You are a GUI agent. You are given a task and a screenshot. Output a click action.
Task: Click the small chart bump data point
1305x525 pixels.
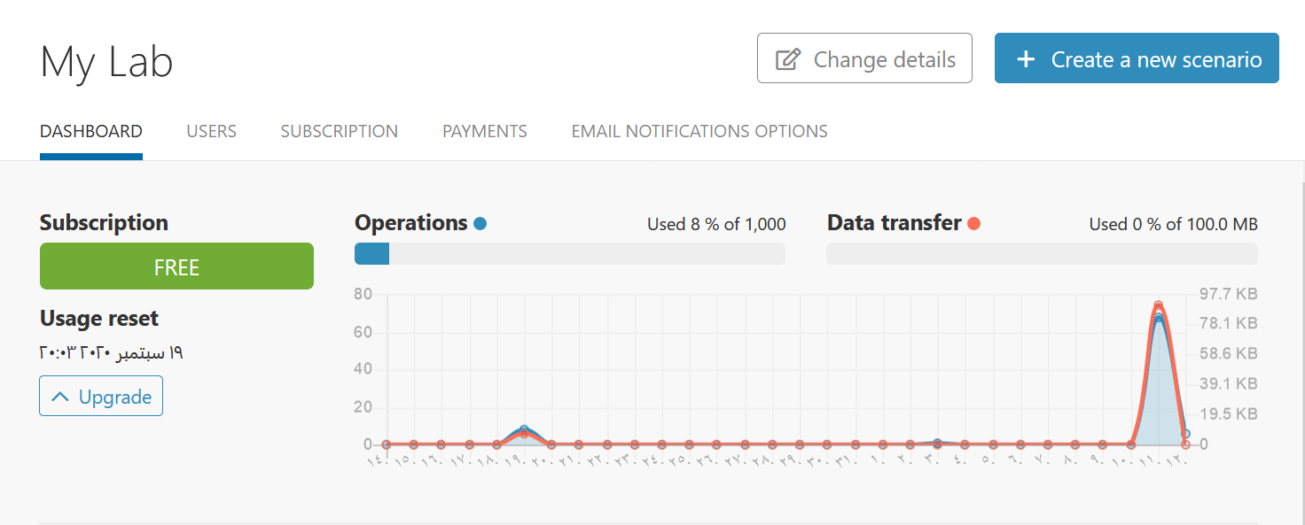(x=525, y=429)
